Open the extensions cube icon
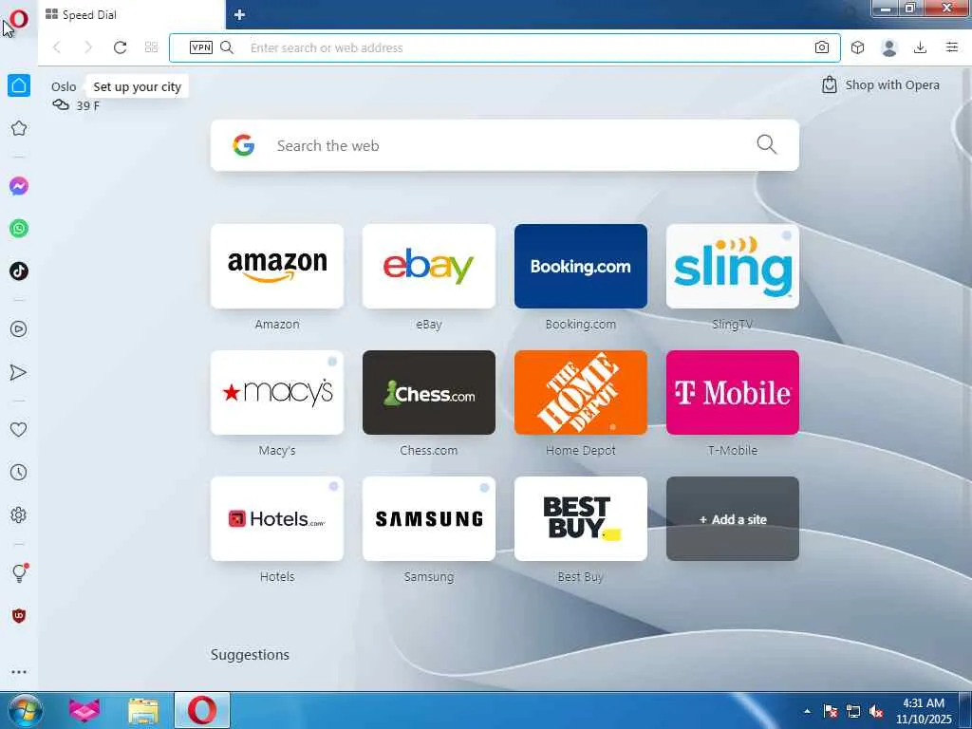Viewport: 972px width, 729px height. click(x=857, y=47)
